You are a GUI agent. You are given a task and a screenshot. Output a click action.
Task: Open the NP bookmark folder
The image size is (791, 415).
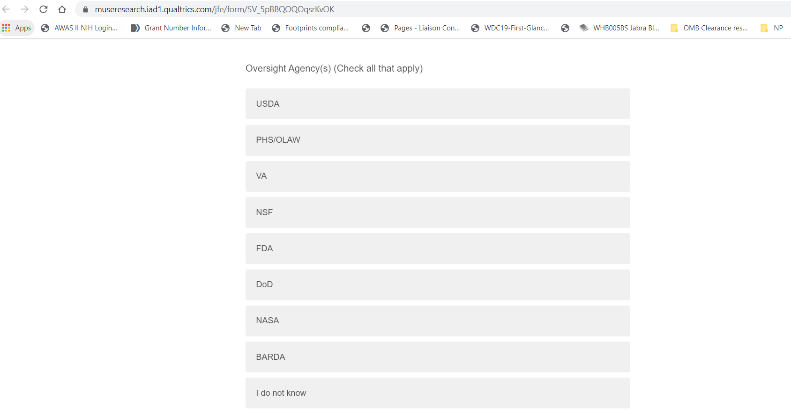772,28
